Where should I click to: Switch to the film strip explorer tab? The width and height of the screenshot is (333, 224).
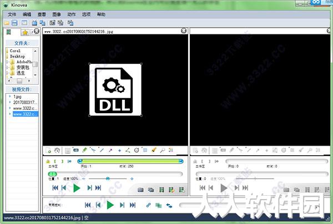coord(9,32)
